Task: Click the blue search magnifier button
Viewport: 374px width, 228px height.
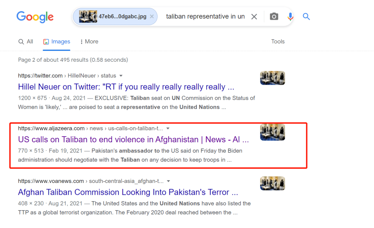Action: point(306,16)
